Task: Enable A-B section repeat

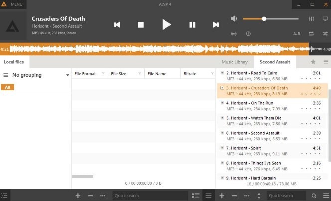Action: point(296,34)
